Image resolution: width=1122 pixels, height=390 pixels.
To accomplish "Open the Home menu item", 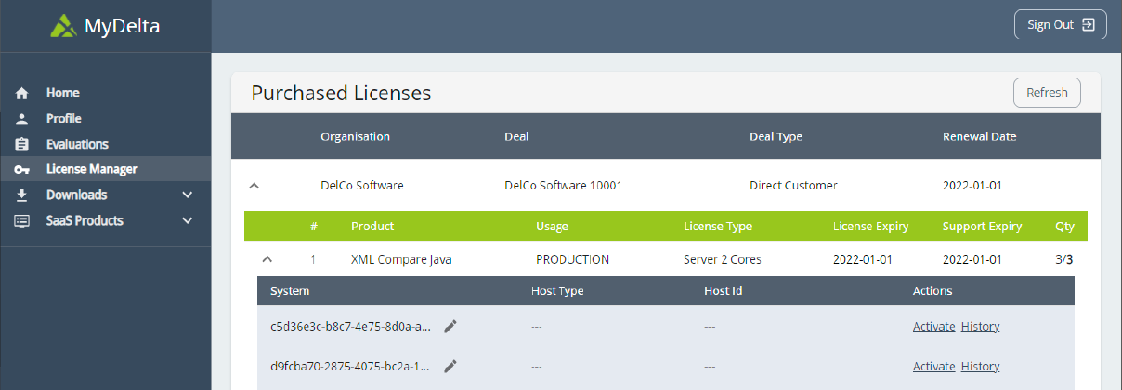I will (x=63, y=93).
